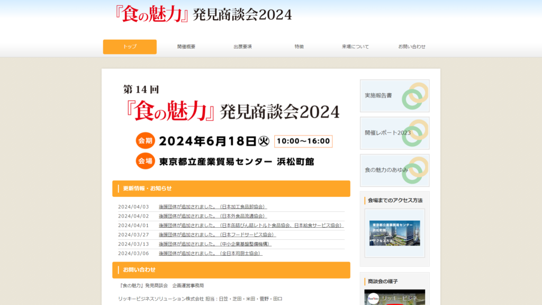
Task: Open the 出展要項 menu item
Action: [x=242, y=47]
